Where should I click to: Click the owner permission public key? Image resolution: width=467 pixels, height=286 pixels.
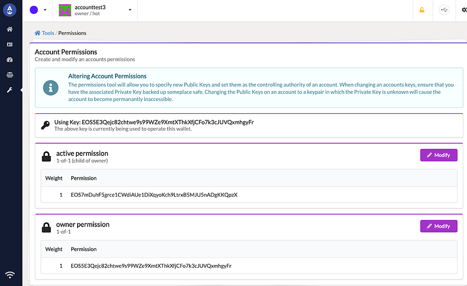151,266
